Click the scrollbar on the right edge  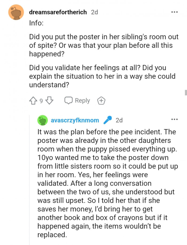coord(186,93)
